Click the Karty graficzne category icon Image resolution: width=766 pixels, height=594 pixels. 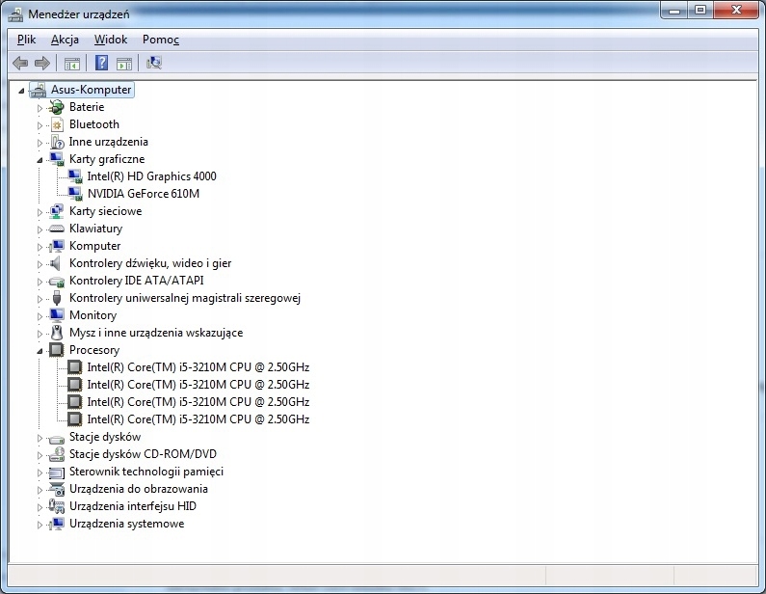click(57, 159)
